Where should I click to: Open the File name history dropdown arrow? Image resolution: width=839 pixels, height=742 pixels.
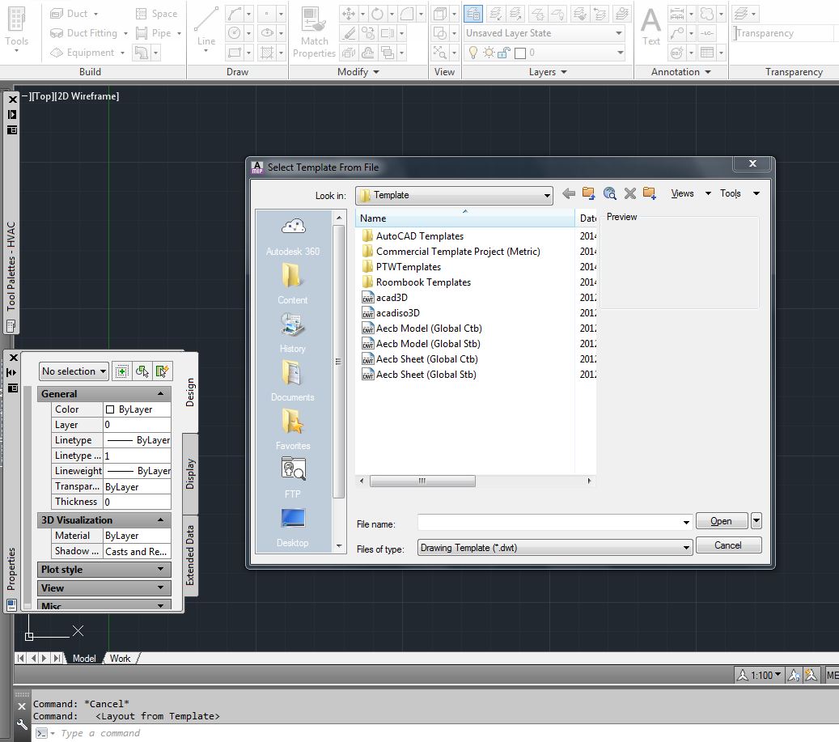pyautogui.click(x=686, y=522)
